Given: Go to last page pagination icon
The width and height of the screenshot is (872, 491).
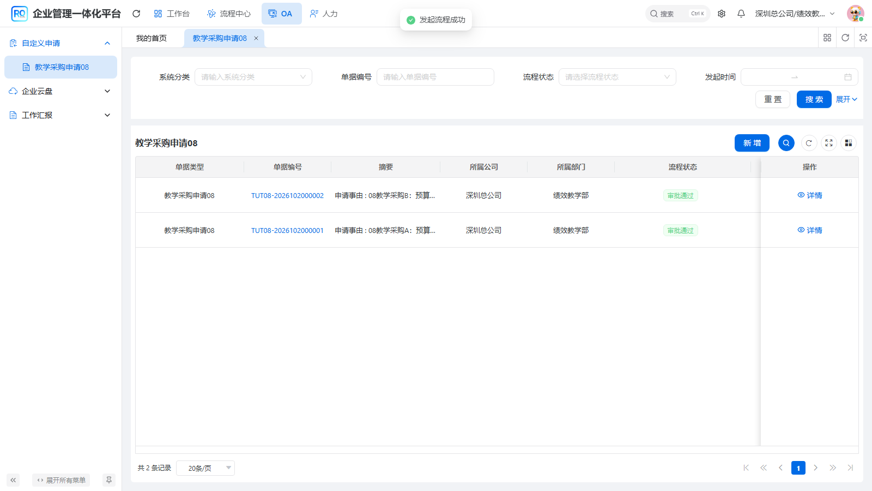Looking at the screenshot, I should [850, 468].
